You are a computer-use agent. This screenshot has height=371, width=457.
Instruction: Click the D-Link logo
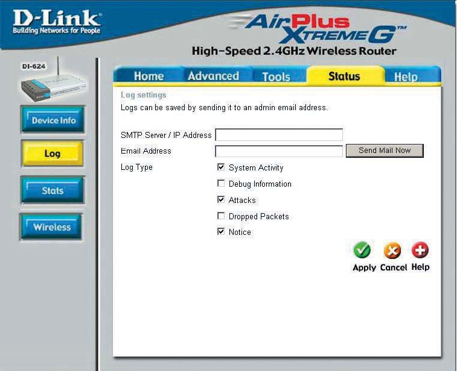tap(57, 22)
